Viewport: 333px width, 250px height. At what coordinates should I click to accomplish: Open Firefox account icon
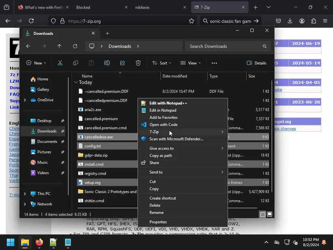(302, 21)
